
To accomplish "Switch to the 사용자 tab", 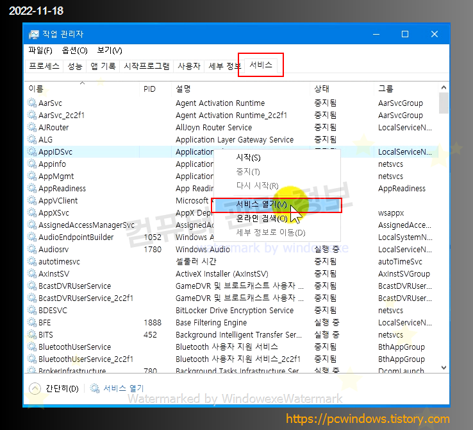I will pyautogui.click(x=189, y=66).
